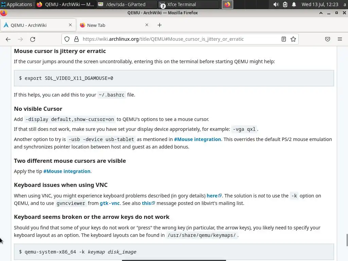Switch to /dev/sda - GParted window

(127, 4)
